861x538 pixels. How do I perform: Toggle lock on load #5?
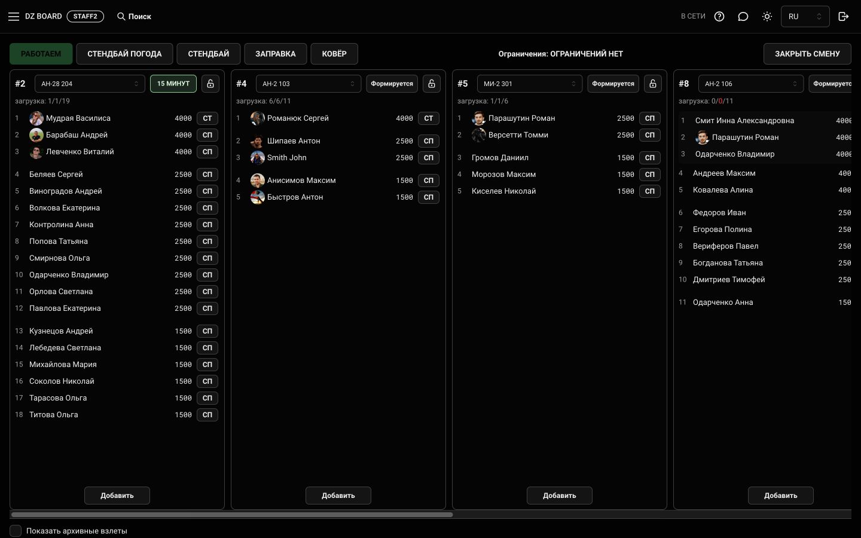653,84
